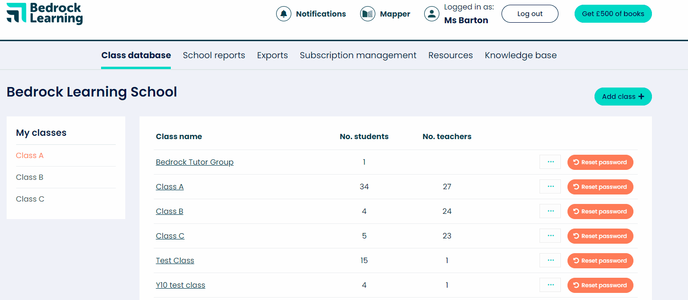
Task: Open more options for Class C row
Action: pyautogui.click(x=550, y=236)
